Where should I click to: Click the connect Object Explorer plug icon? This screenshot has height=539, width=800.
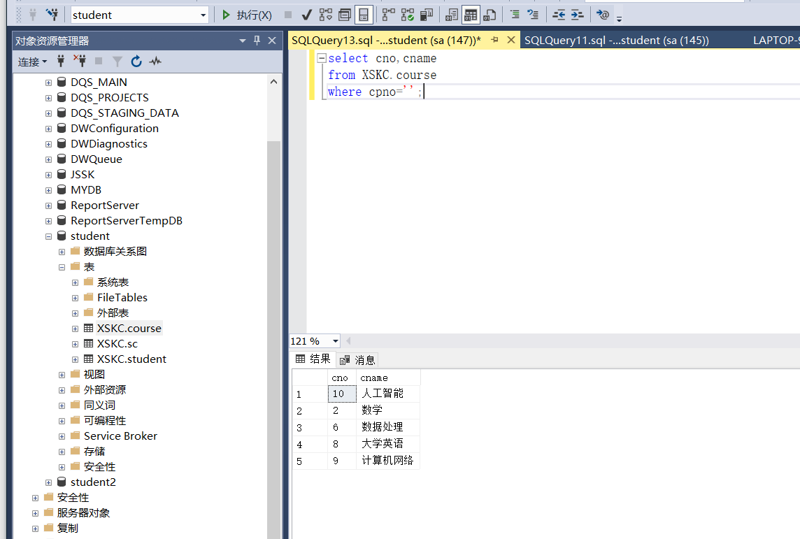(61, 62)
